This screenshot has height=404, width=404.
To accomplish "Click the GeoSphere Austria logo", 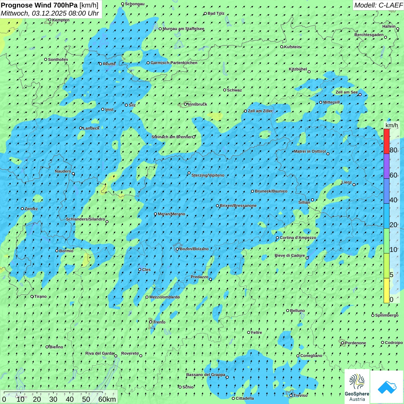I will point(357,386).
